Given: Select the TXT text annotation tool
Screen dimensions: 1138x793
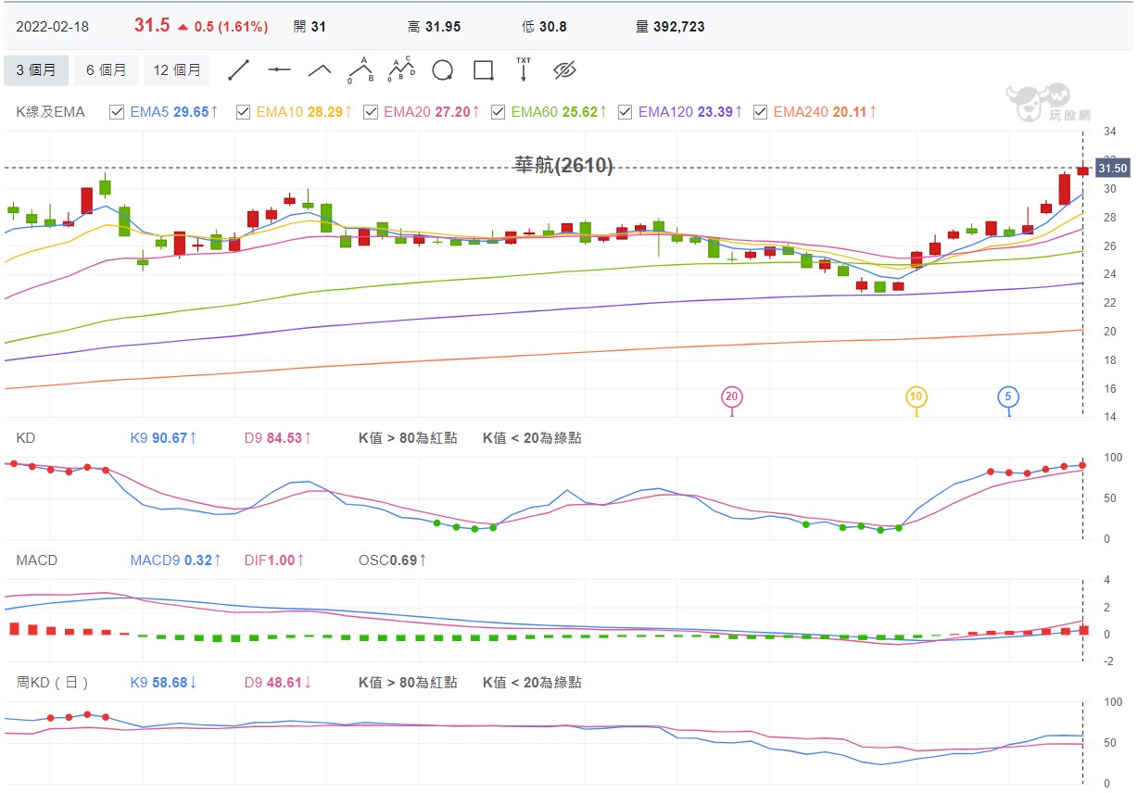Looking at the screenshot, I should pos(524,69).
